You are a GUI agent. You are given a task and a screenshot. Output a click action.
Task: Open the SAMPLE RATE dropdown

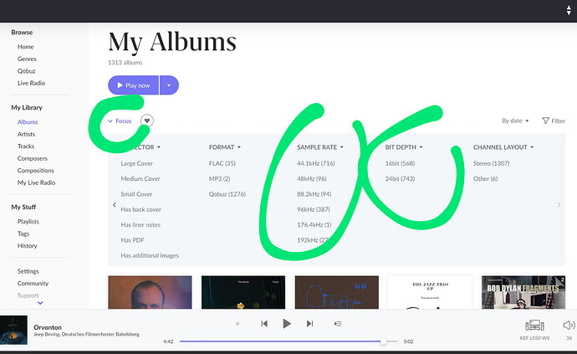click(320, 147)
